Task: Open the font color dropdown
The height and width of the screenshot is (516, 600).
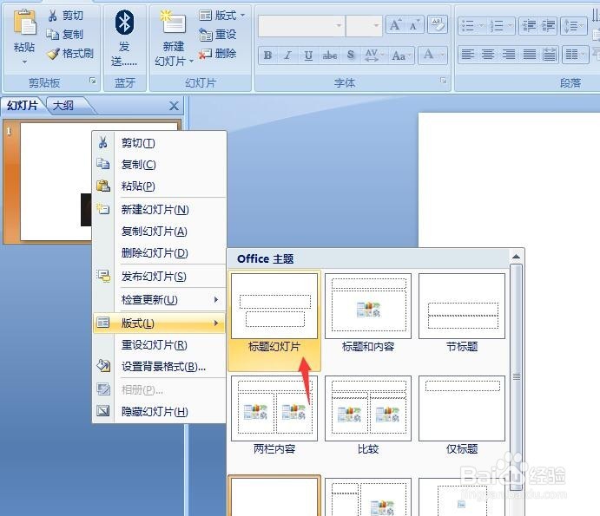Action: pyautogui.click(x=432, y=56)
